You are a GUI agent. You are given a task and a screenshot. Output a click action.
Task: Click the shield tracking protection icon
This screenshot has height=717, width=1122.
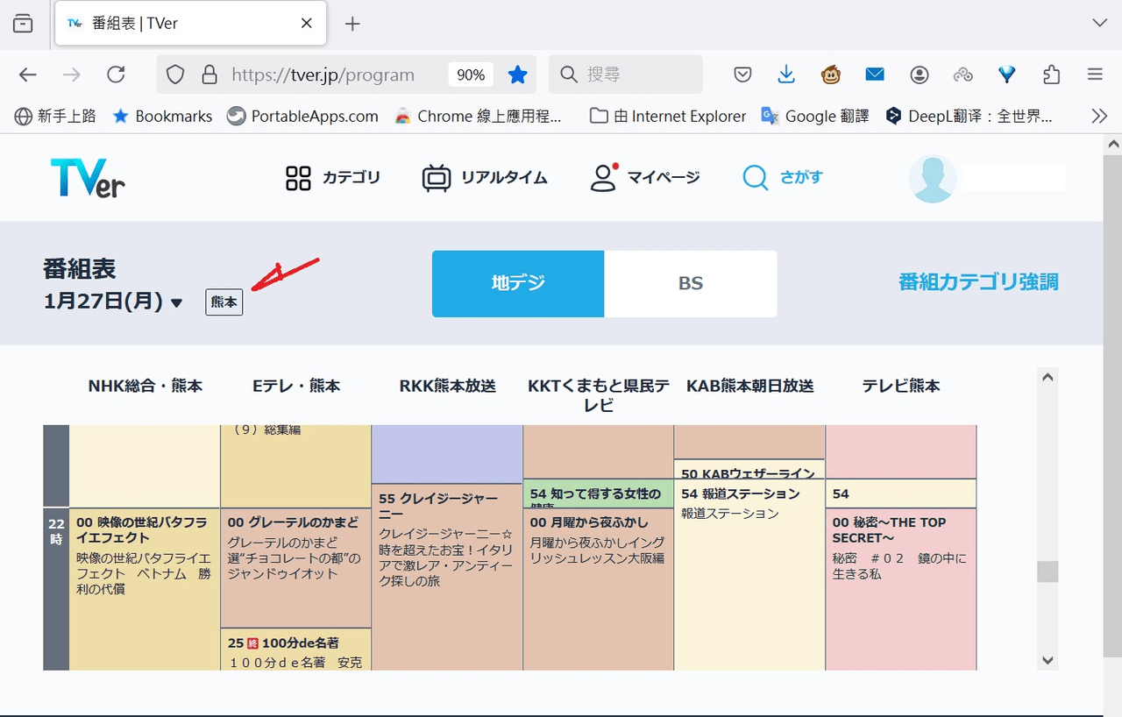click(175, 75)
